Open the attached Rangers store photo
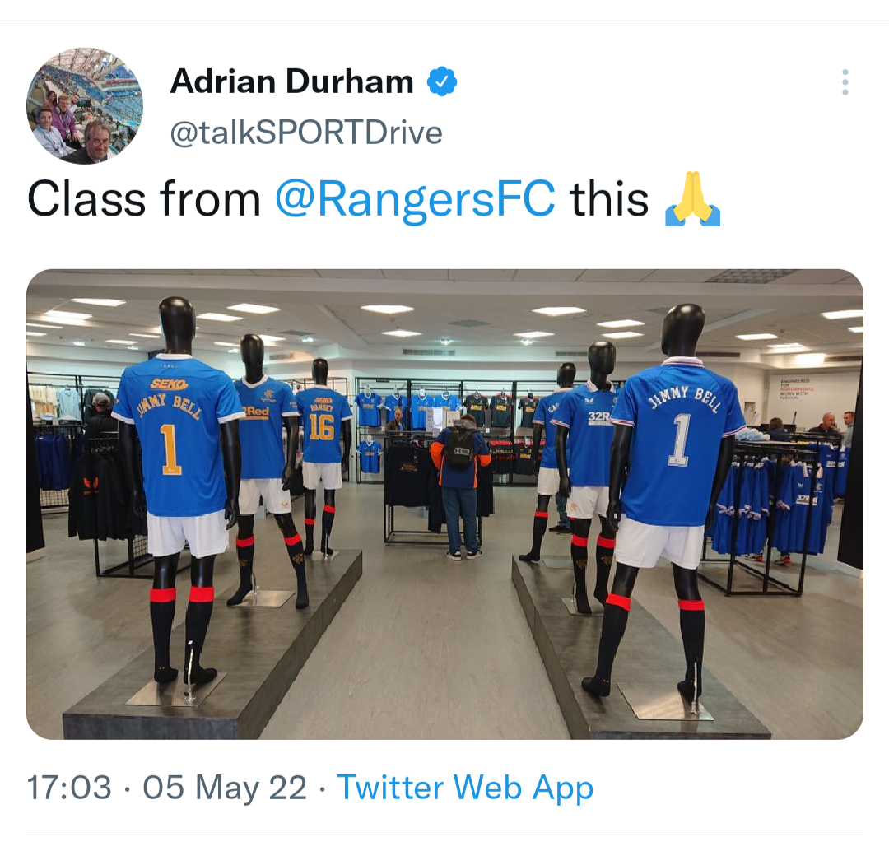Image resolution: width=889 pixels, height=865 pixels. 444,504
